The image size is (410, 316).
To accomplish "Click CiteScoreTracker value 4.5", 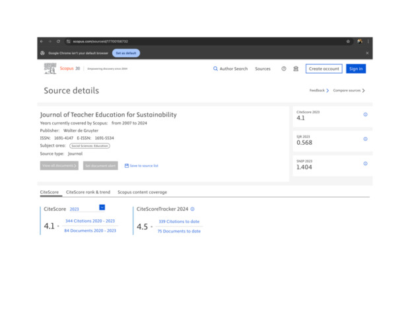I will coord(142,226).
